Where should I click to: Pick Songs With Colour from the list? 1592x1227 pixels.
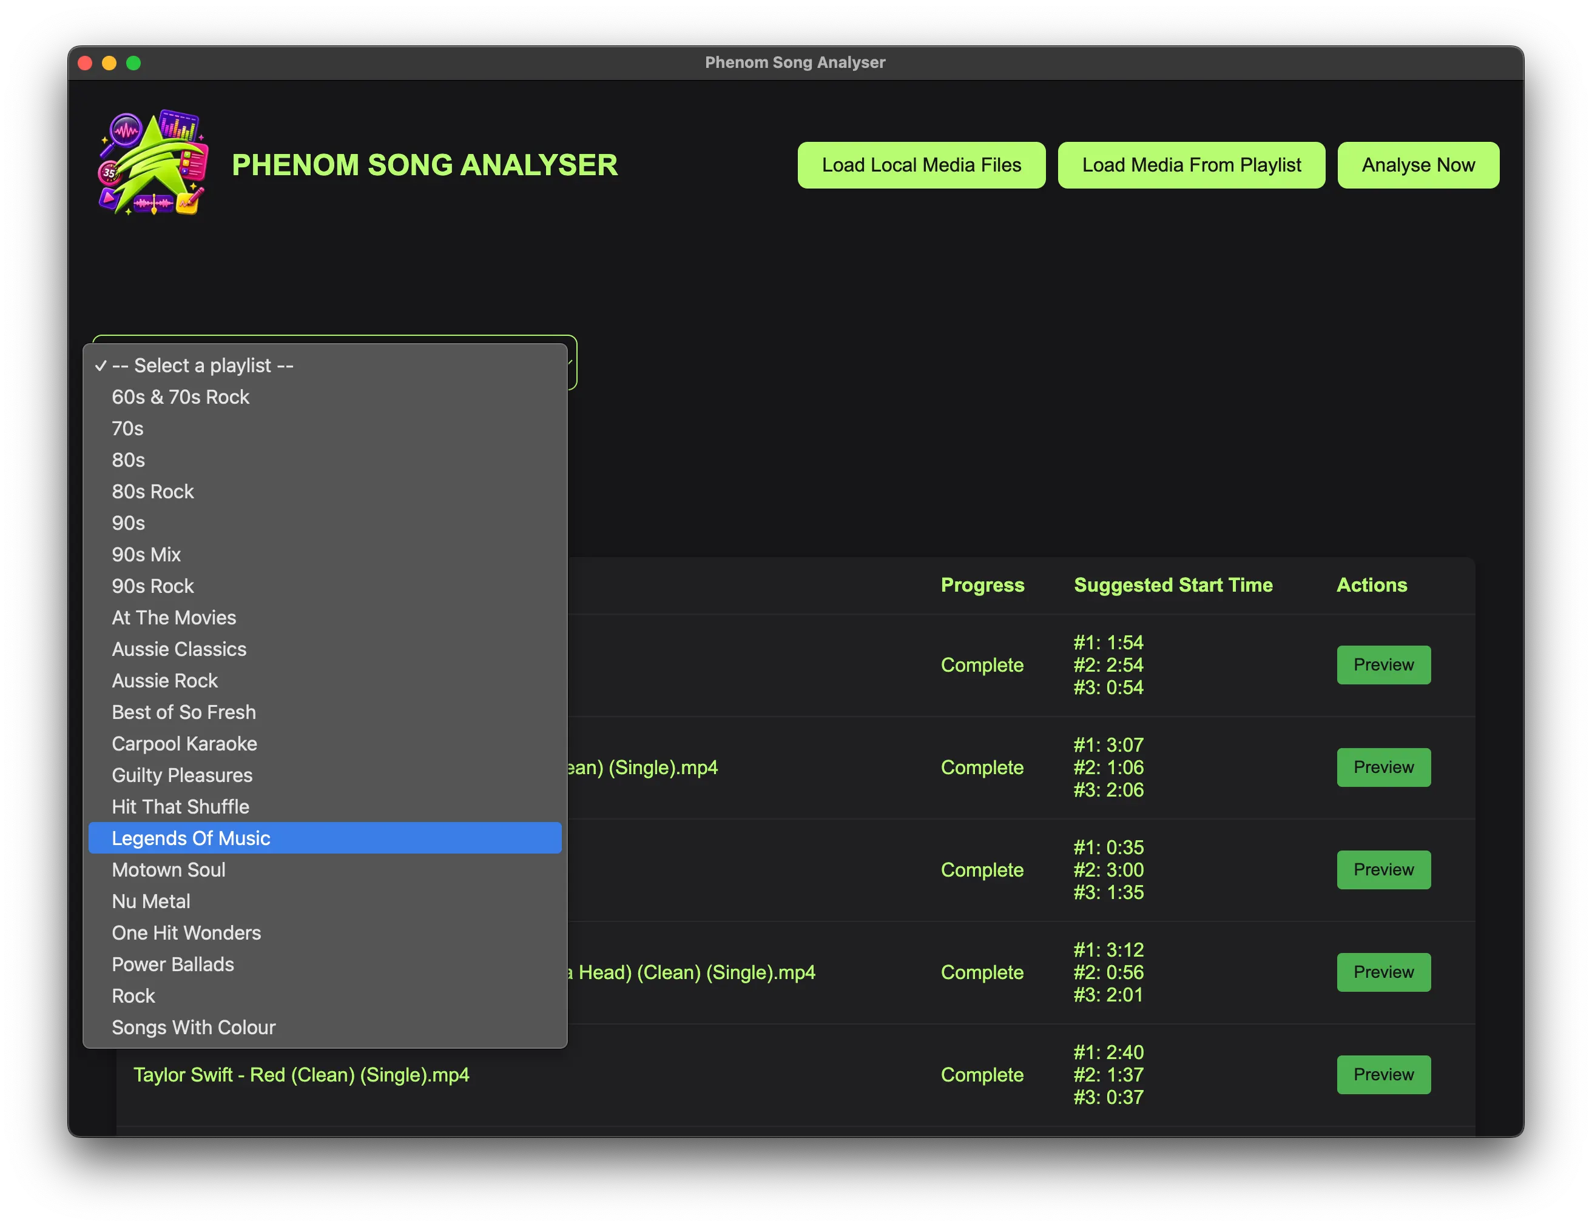pyautogui.click(x=325, y=1027)
